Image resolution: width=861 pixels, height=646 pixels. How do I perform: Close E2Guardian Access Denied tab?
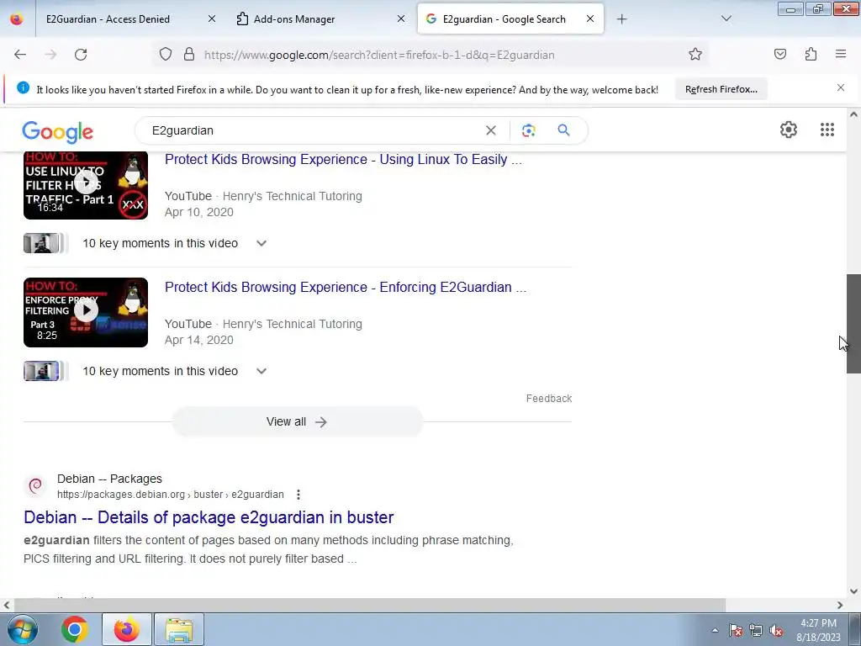[211, 19]
